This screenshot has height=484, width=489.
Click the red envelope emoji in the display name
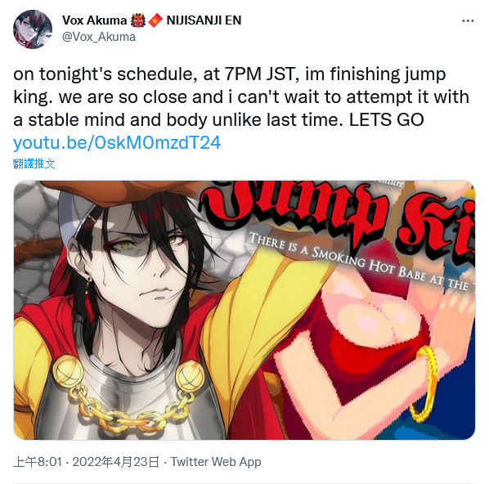(155, 20)
